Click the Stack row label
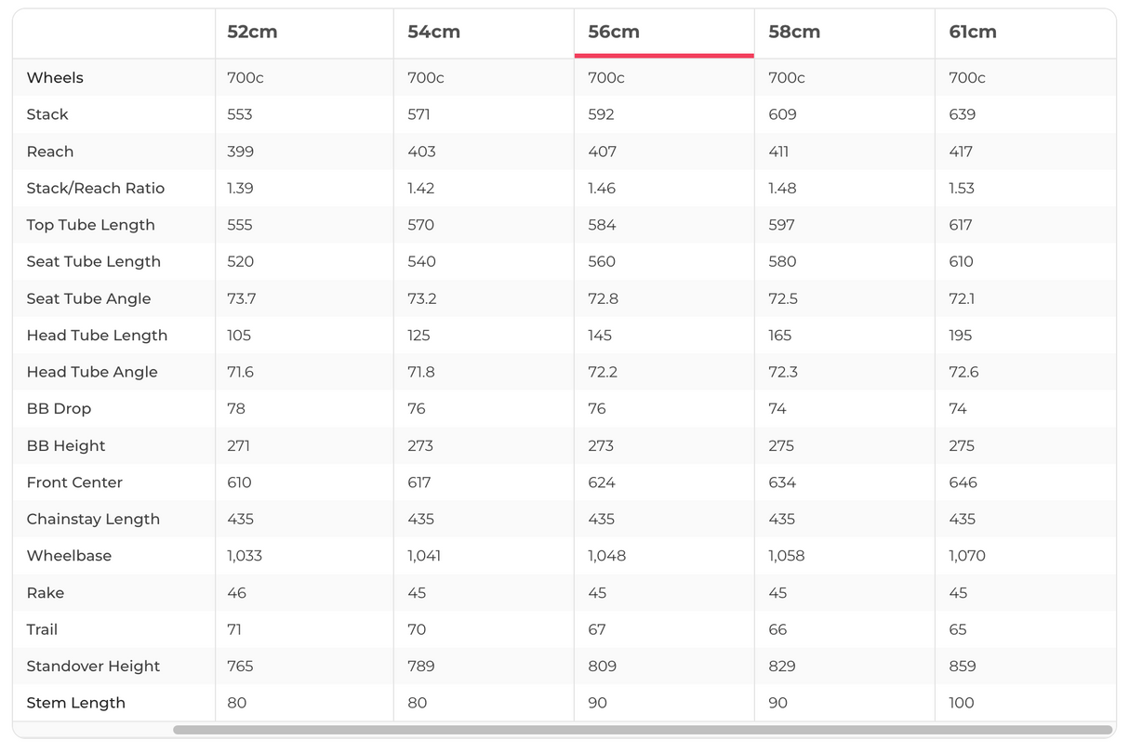Screen dimensions: 1129x753 pos(47,114)
